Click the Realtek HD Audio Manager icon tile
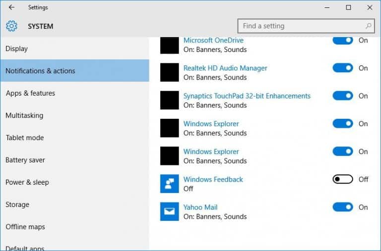This screenshot has height=251, width=381. (169, 72)
